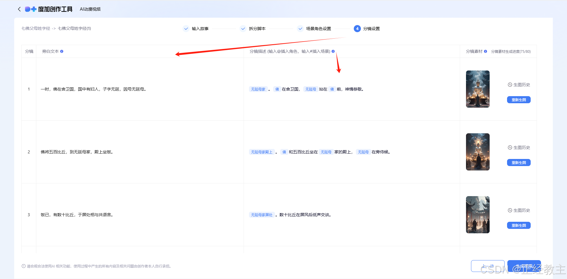Click the 七佛父母姓字经(1) breadcrumb item
The width and height of the screenshot is (567, 279).
[74, 28]
